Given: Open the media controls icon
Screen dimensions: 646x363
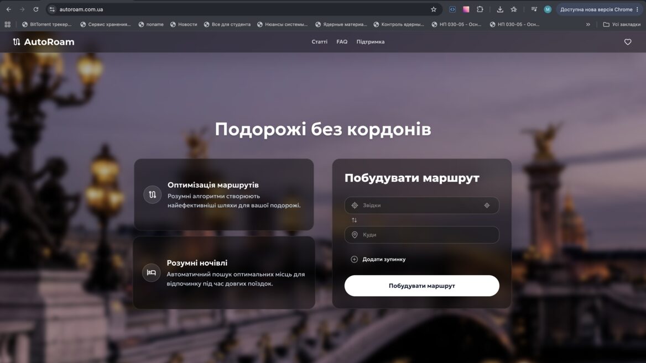Looking at the screenshot, I should click(x=534, y=9).
